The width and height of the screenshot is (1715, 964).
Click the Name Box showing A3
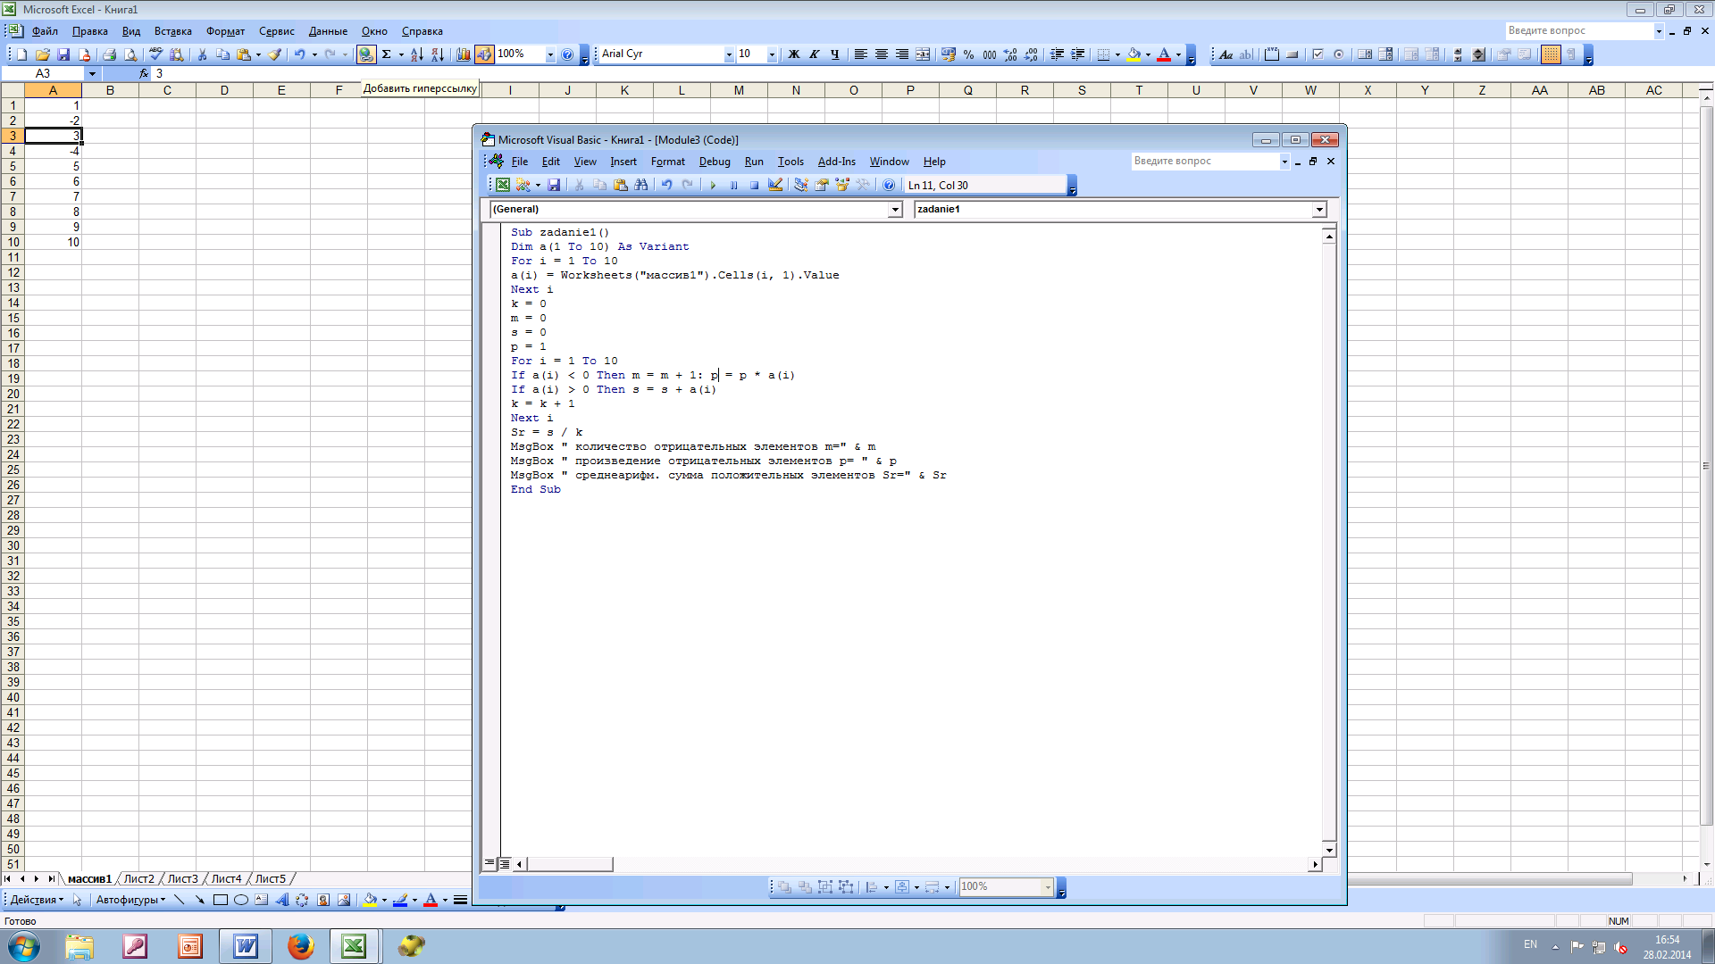pyautogui.click(x=43, y=73)
